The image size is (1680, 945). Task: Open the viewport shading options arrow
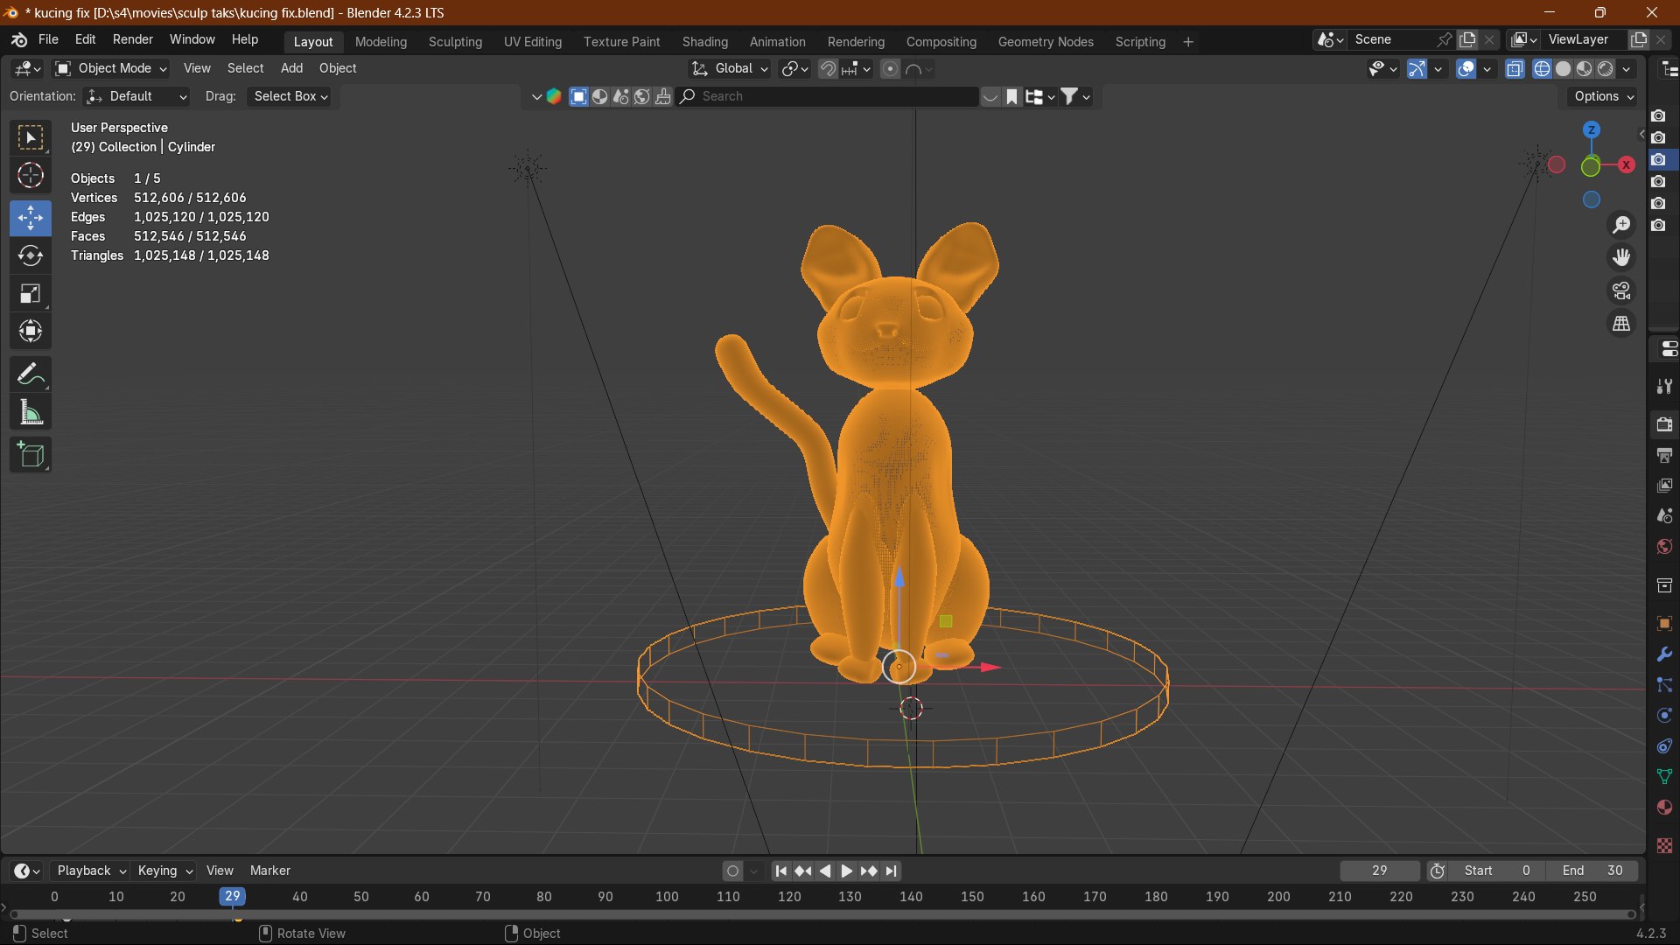pyautogui.click(x=1627, y=68)
